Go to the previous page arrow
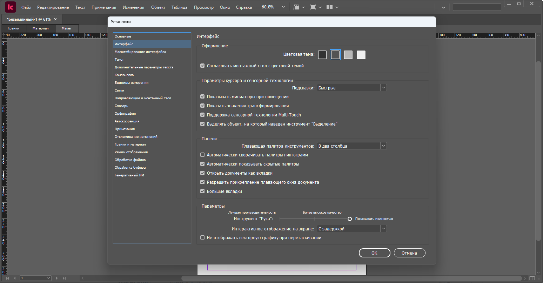Viewport: 543px width, 283px height. (15, 278)
